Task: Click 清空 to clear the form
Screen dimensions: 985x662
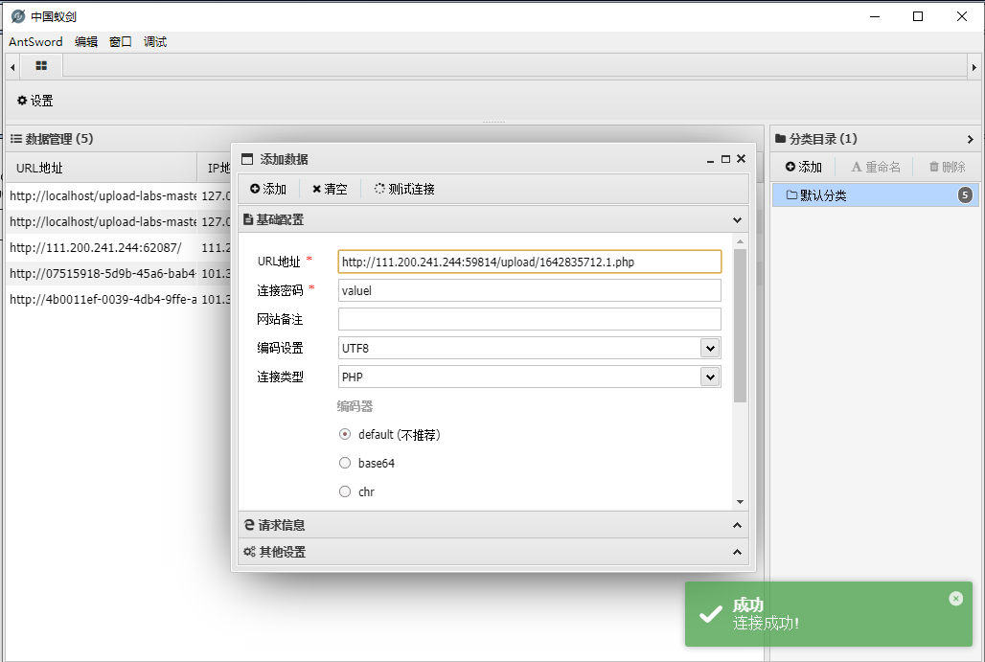Action: click(x=330, y=189)
